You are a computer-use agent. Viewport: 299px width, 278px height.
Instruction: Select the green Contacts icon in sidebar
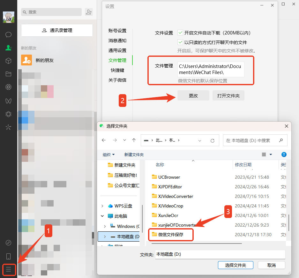8,48
